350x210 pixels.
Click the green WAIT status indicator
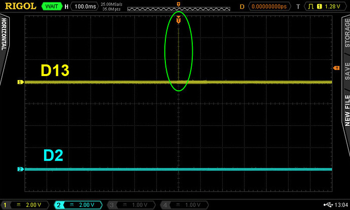point(52,7)
